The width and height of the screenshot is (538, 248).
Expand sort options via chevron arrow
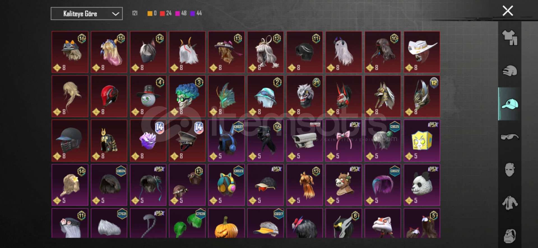[x=115, y=14]
